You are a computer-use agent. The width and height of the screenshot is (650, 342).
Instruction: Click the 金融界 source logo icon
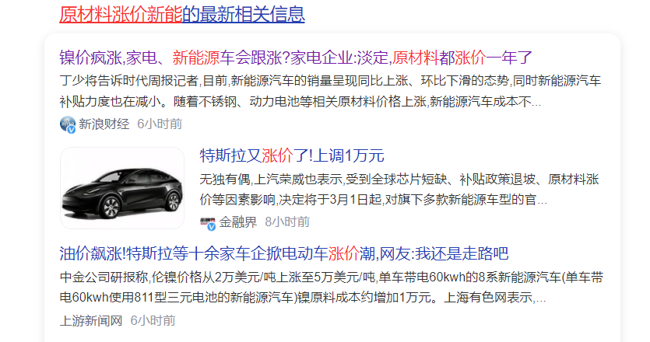(x=207, y=222)
